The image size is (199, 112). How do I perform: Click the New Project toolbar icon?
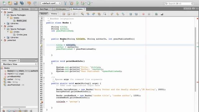pos(10,3)
